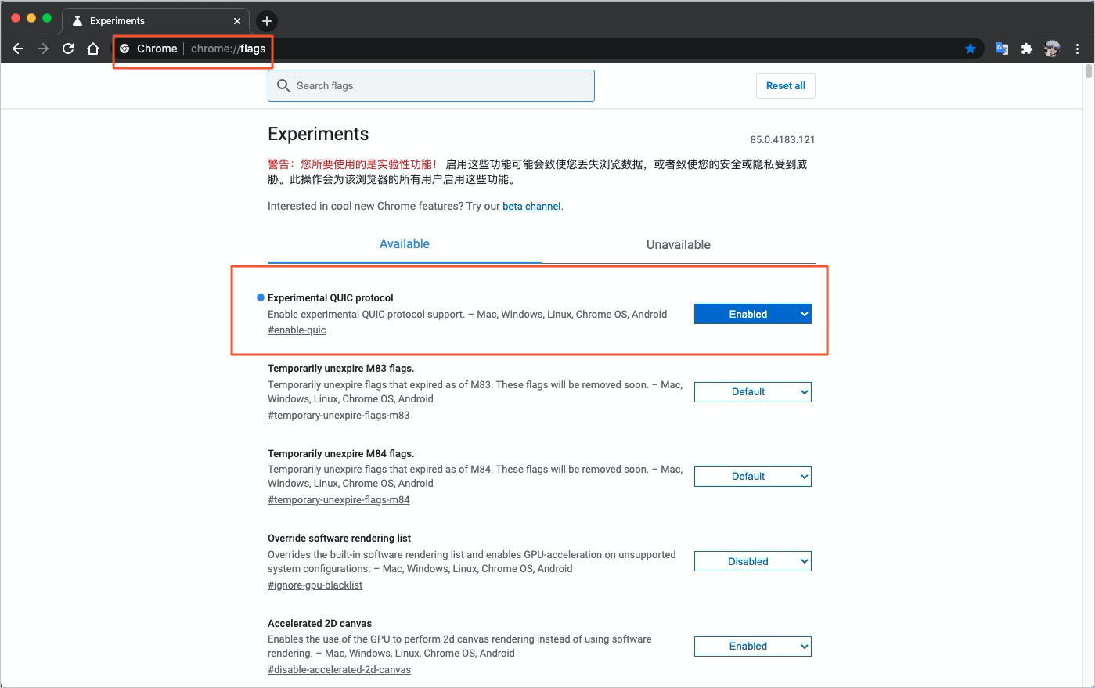Go back with the back arrow
The width and height of the screenshot is (1095, 688).
(18, 49)
